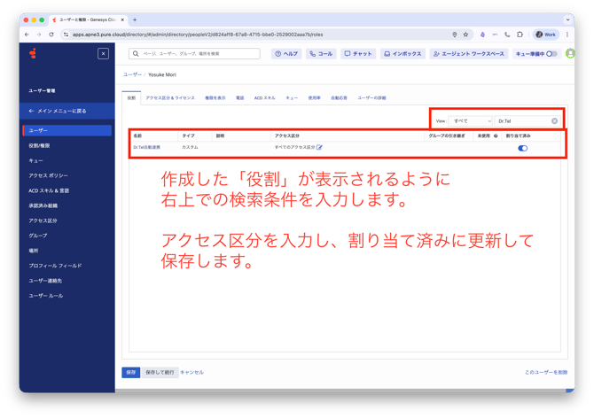Viewport: 594px width, 418px height.
Task: Click the browser back arrow
Action: click(27, 35)
